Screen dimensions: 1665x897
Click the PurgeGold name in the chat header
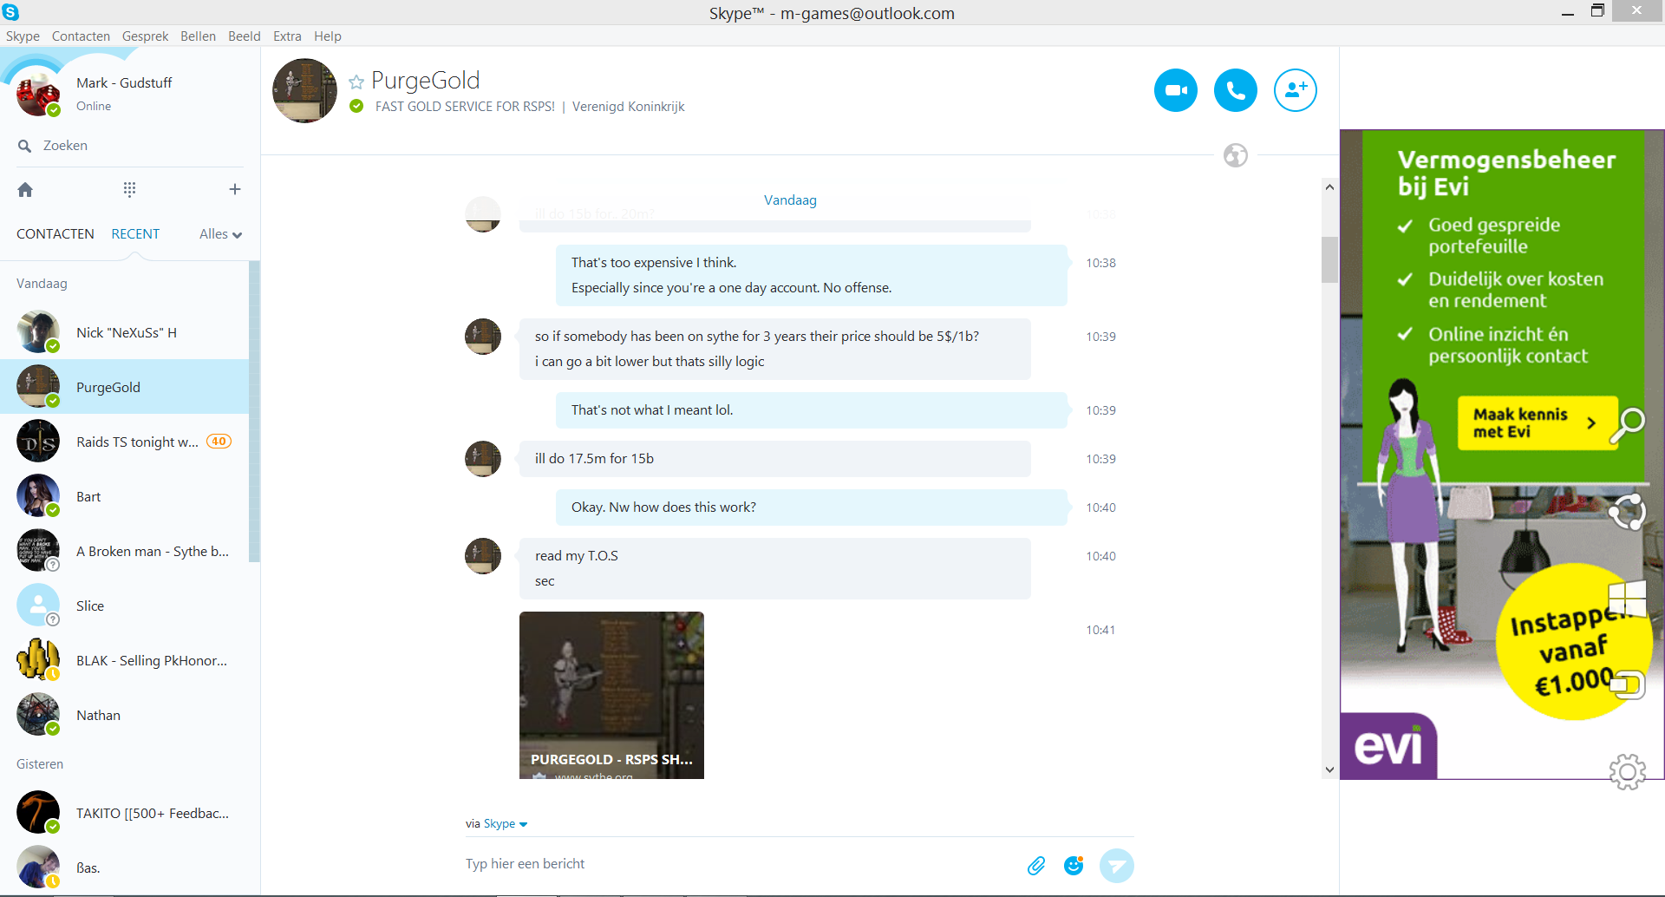click(425, 81)
